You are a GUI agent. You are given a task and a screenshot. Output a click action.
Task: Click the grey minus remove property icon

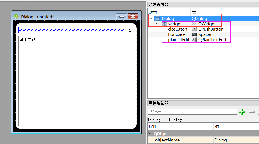(252, 112)
